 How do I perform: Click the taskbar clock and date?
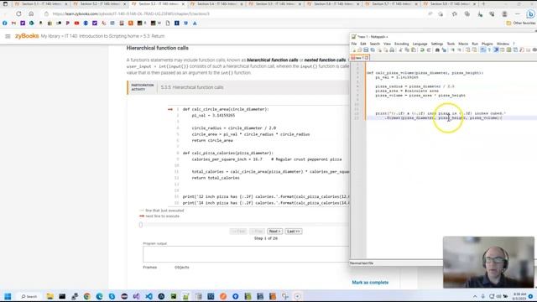coord(519,296)
